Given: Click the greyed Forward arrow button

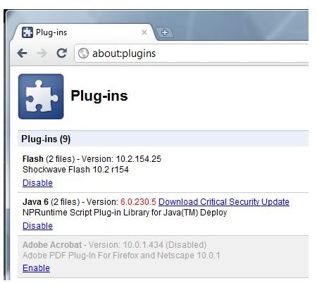Looking at the screenshot, I should [42, 54].
